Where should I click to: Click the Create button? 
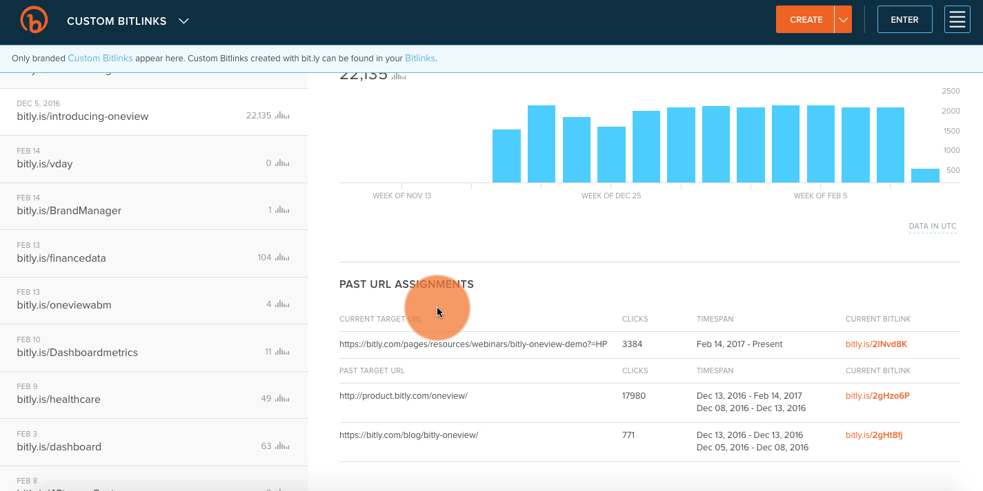coord(806,20)
